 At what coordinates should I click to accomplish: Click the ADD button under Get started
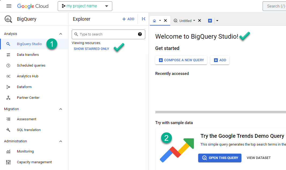click(x=220, y=60)
